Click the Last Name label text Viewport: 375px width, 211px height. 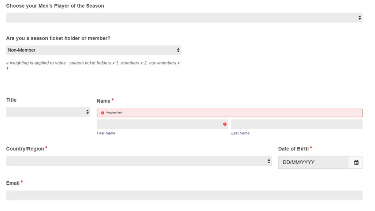240,133
